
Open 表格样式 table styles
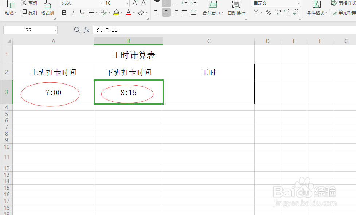point(343,3)
